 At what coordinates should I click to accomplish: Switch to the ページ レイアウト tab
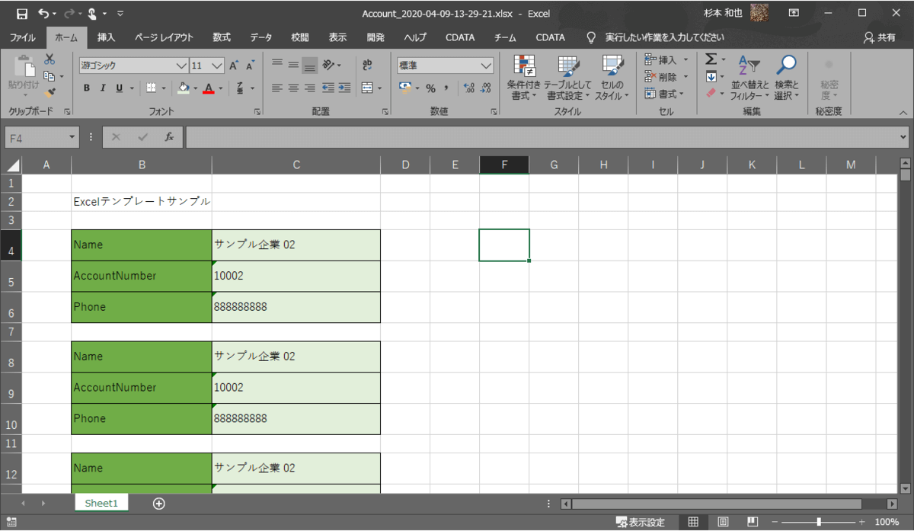[164, 37]
